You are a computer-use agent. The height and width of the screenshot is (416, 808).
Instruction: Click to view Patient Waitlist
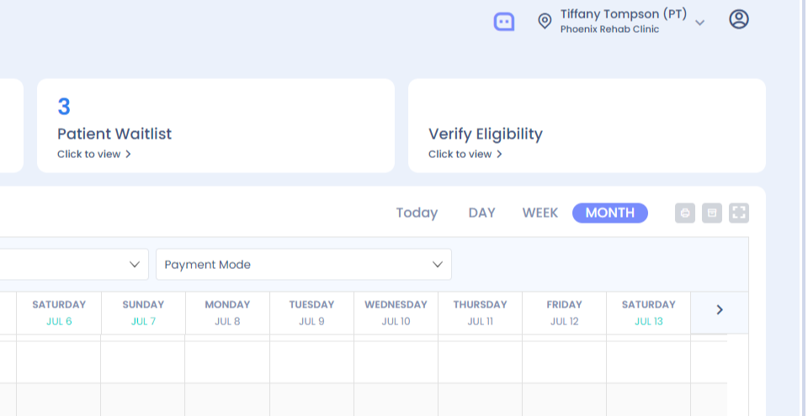(x=94, y=154)
